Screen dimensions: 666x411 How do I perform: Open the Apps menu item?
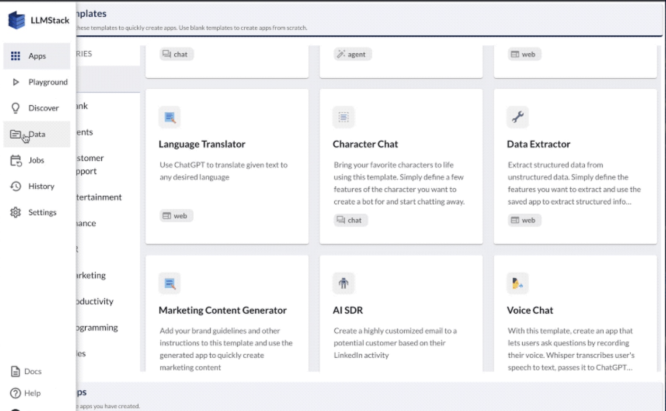pyautogui.click(x=37, y=56)
